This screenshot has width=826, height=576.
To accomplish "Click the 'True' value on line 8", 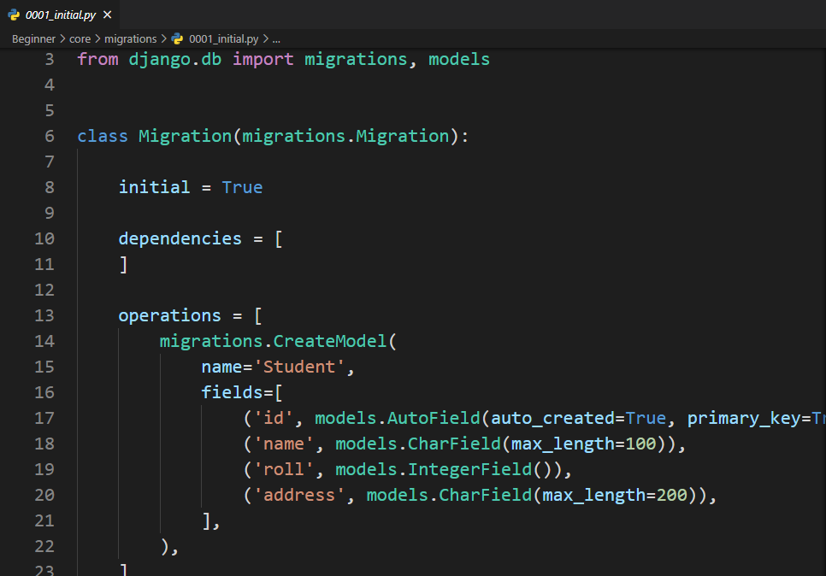I will coord(242,187).
